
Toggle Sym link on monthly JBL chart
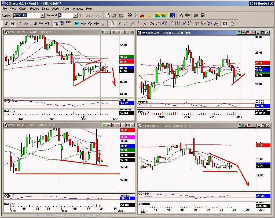[x=242, y=33]
